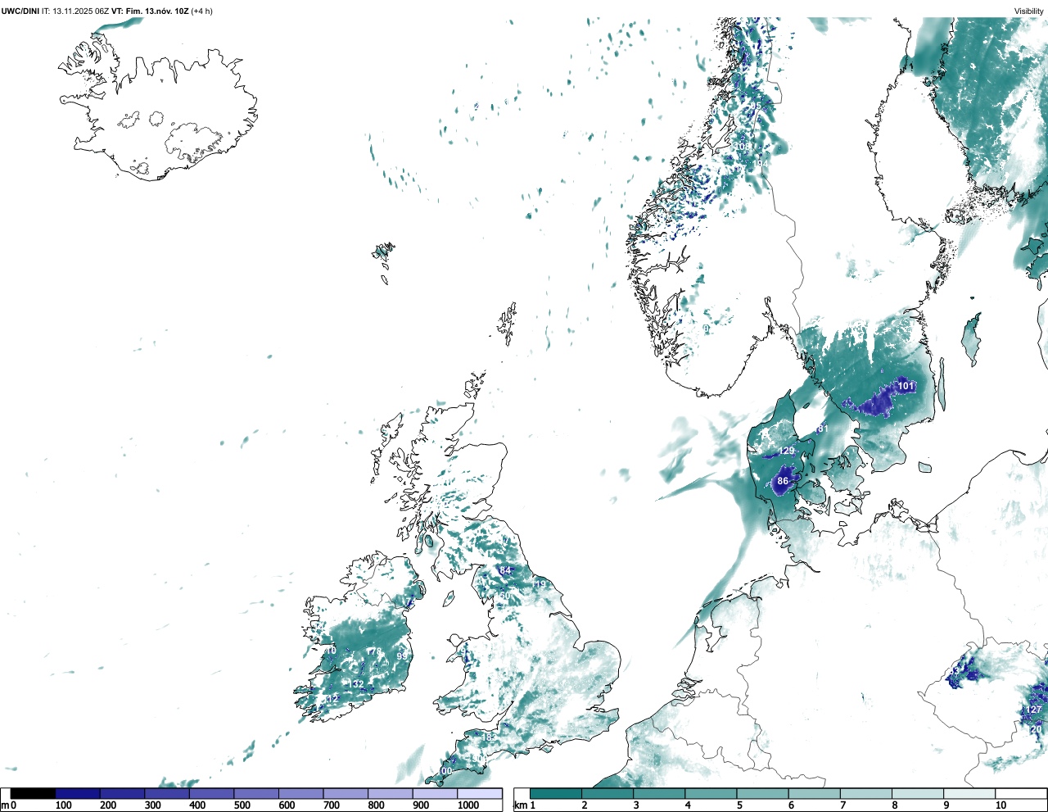The image size is (1048, 812).
Task: Click the '132' visibility value in southern Ireland
Action: click(355, 684)
